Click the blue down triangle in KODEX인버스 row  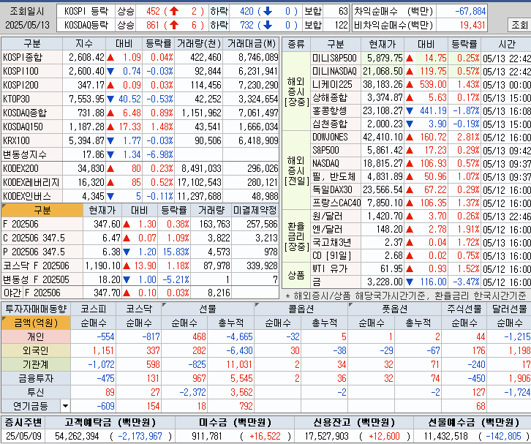coord(110,197)
